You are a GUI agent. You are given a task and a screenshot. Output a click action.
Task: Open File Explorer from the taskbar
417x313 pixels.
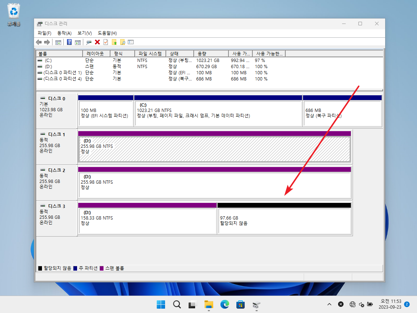209,304
